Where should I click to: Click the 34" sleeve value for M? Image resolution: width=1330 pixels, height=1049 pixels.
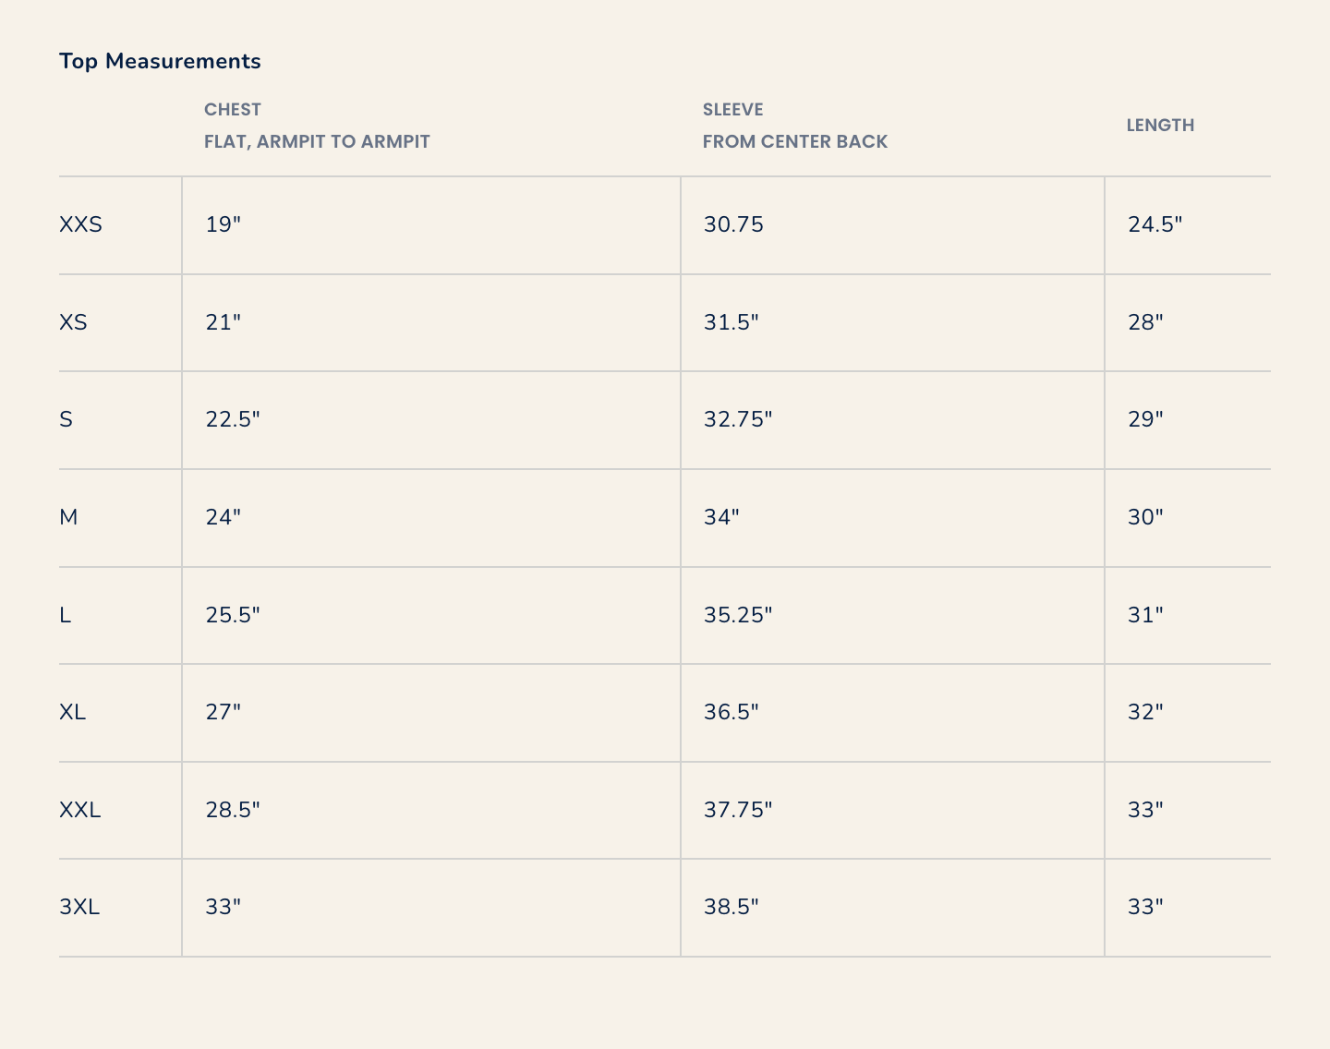[721, 517]
